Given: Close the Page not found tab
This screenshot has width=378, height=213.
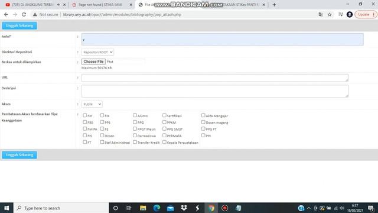Looking at the screenshot, I should click(131, 5).
